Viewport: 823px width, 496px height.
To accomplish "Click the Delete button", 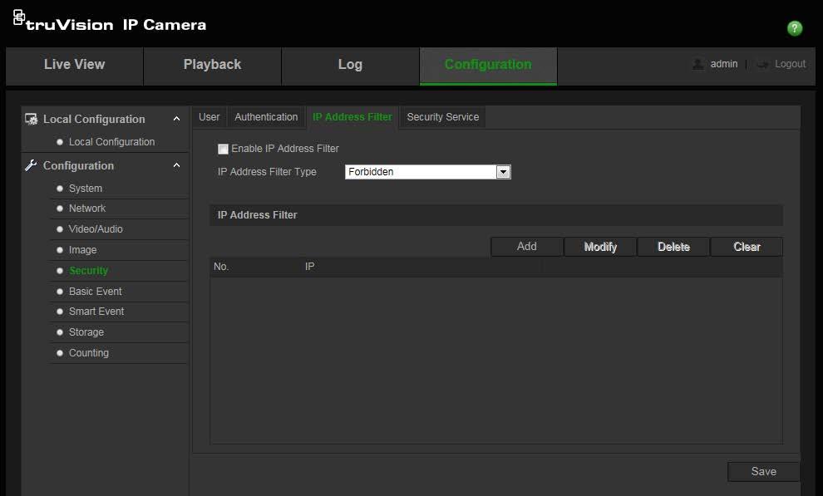I will pyautogui.click(x=673, y=247).
